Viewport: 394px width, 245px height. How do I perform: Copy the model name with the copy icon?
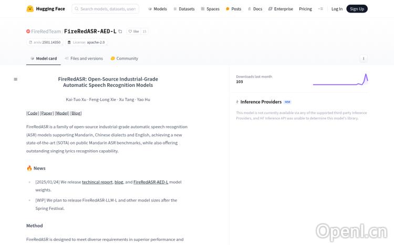coord(120,31)
